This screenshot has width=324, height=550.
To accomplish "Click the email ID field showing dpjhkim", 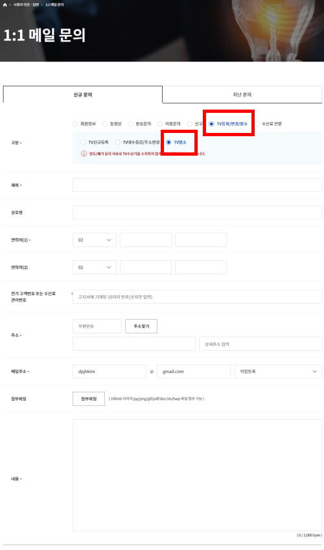I will pos(110,372).
